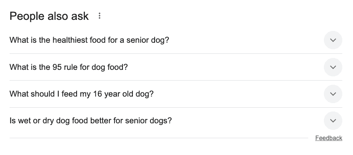Open the three-dot menu beside People also ask
The height and width of the screenshot is (155, 353).
click(x=100, y=16)
